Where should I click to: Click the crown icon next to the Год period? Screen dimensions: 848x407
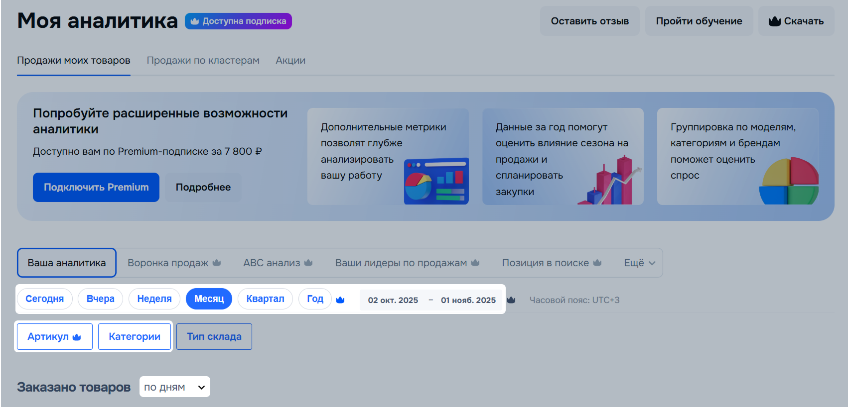point(340,300)
